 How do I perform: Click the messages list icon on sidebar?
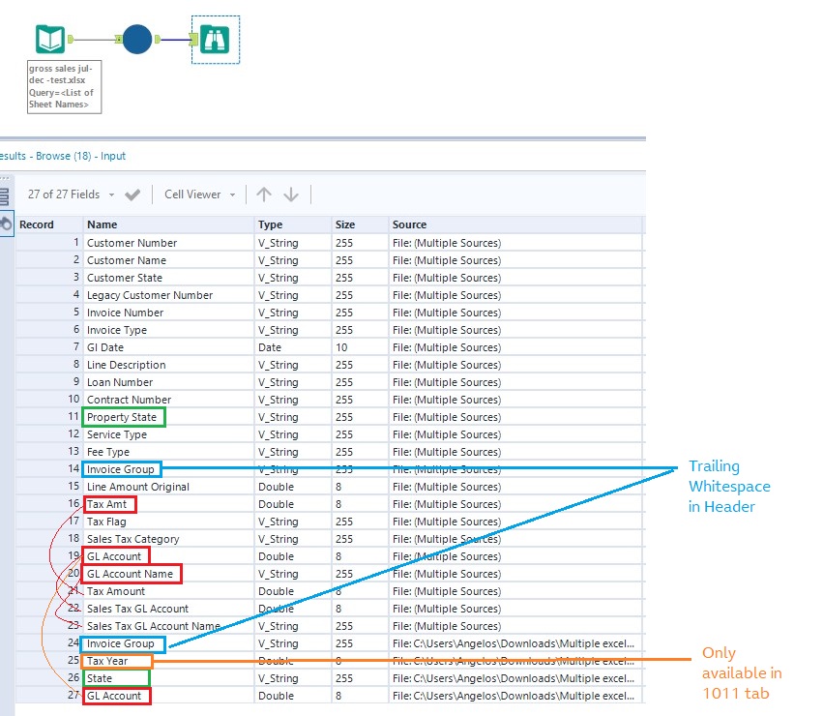[x=5, y=196]
